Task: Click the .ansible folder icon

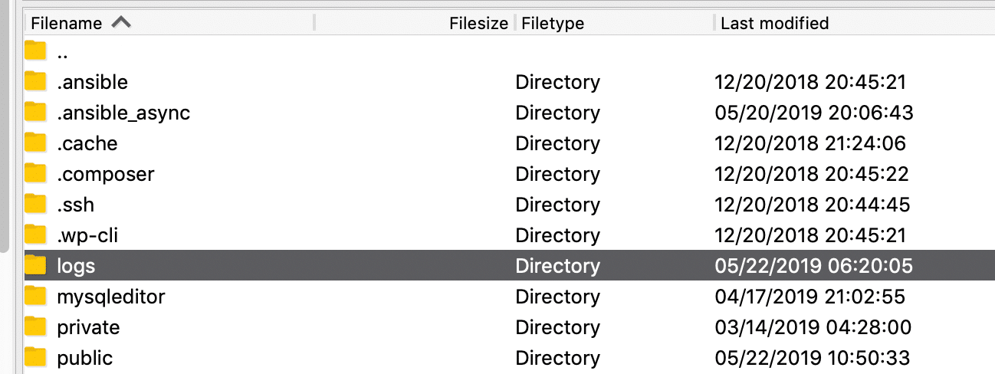Action: (35, 82)
